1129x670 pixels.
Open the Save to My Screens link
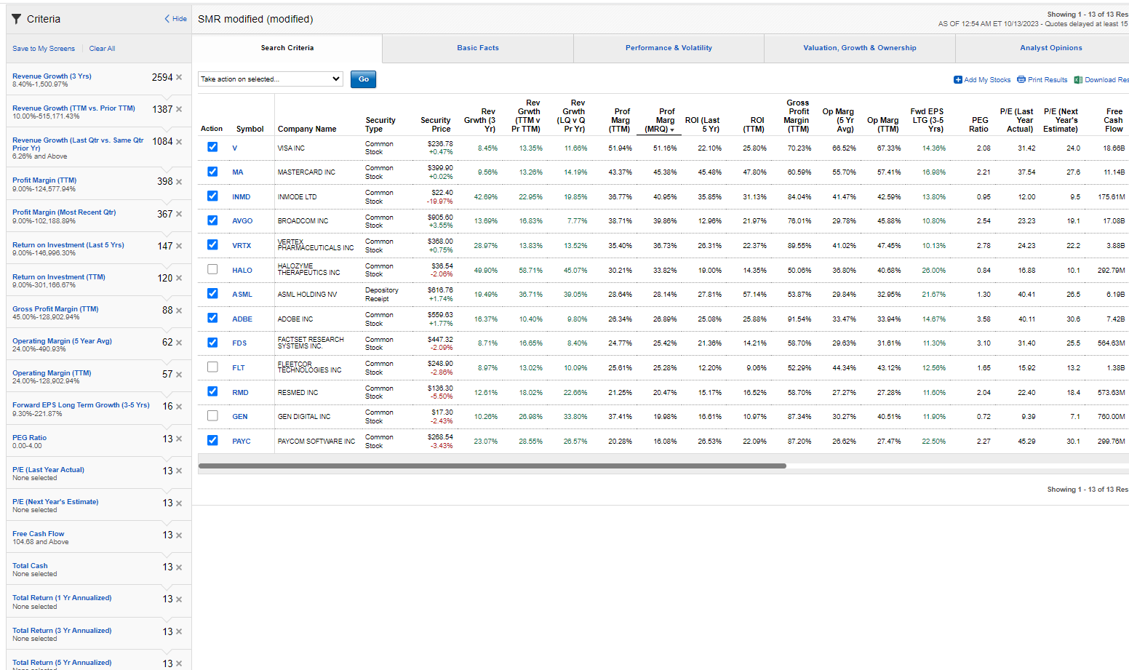point(44,49)
